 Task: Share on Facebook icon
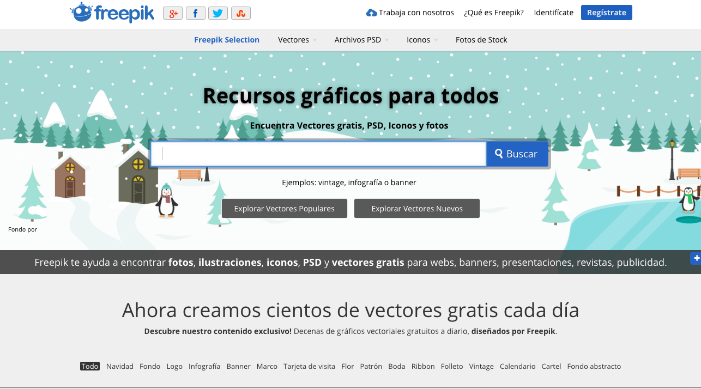click(x=196, y=13)
